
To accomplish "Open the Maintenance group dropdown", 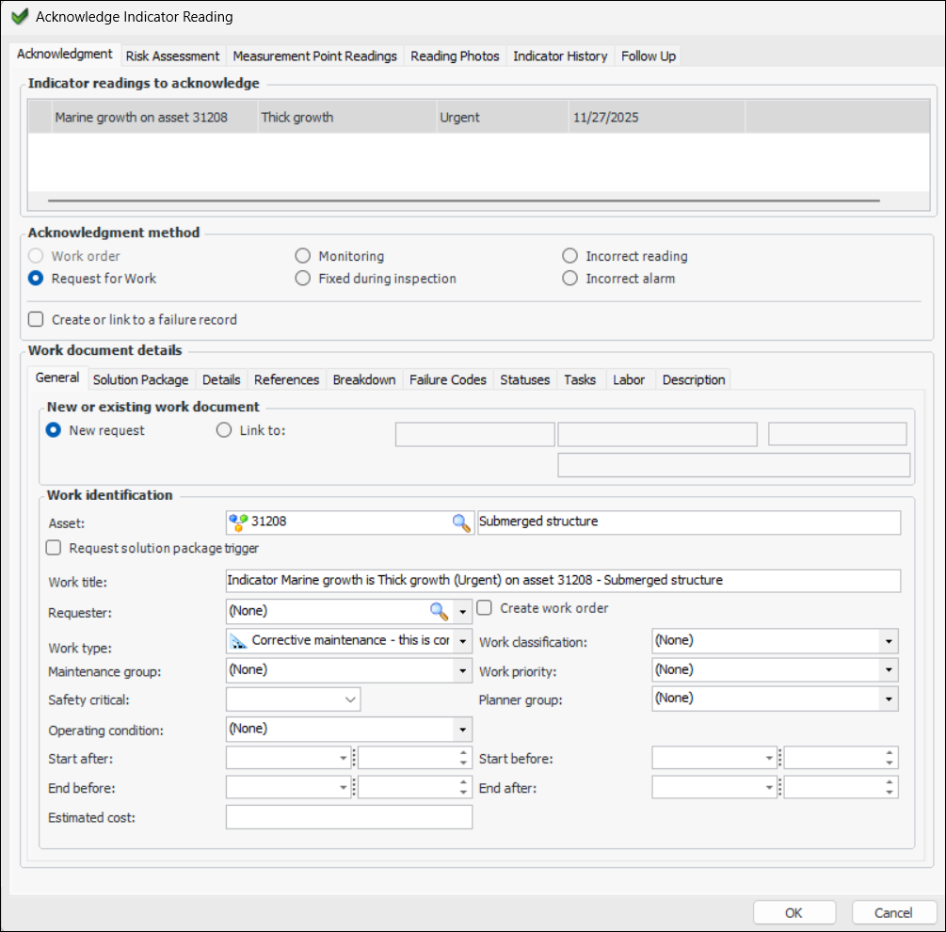I will click(x=462, y=670).
